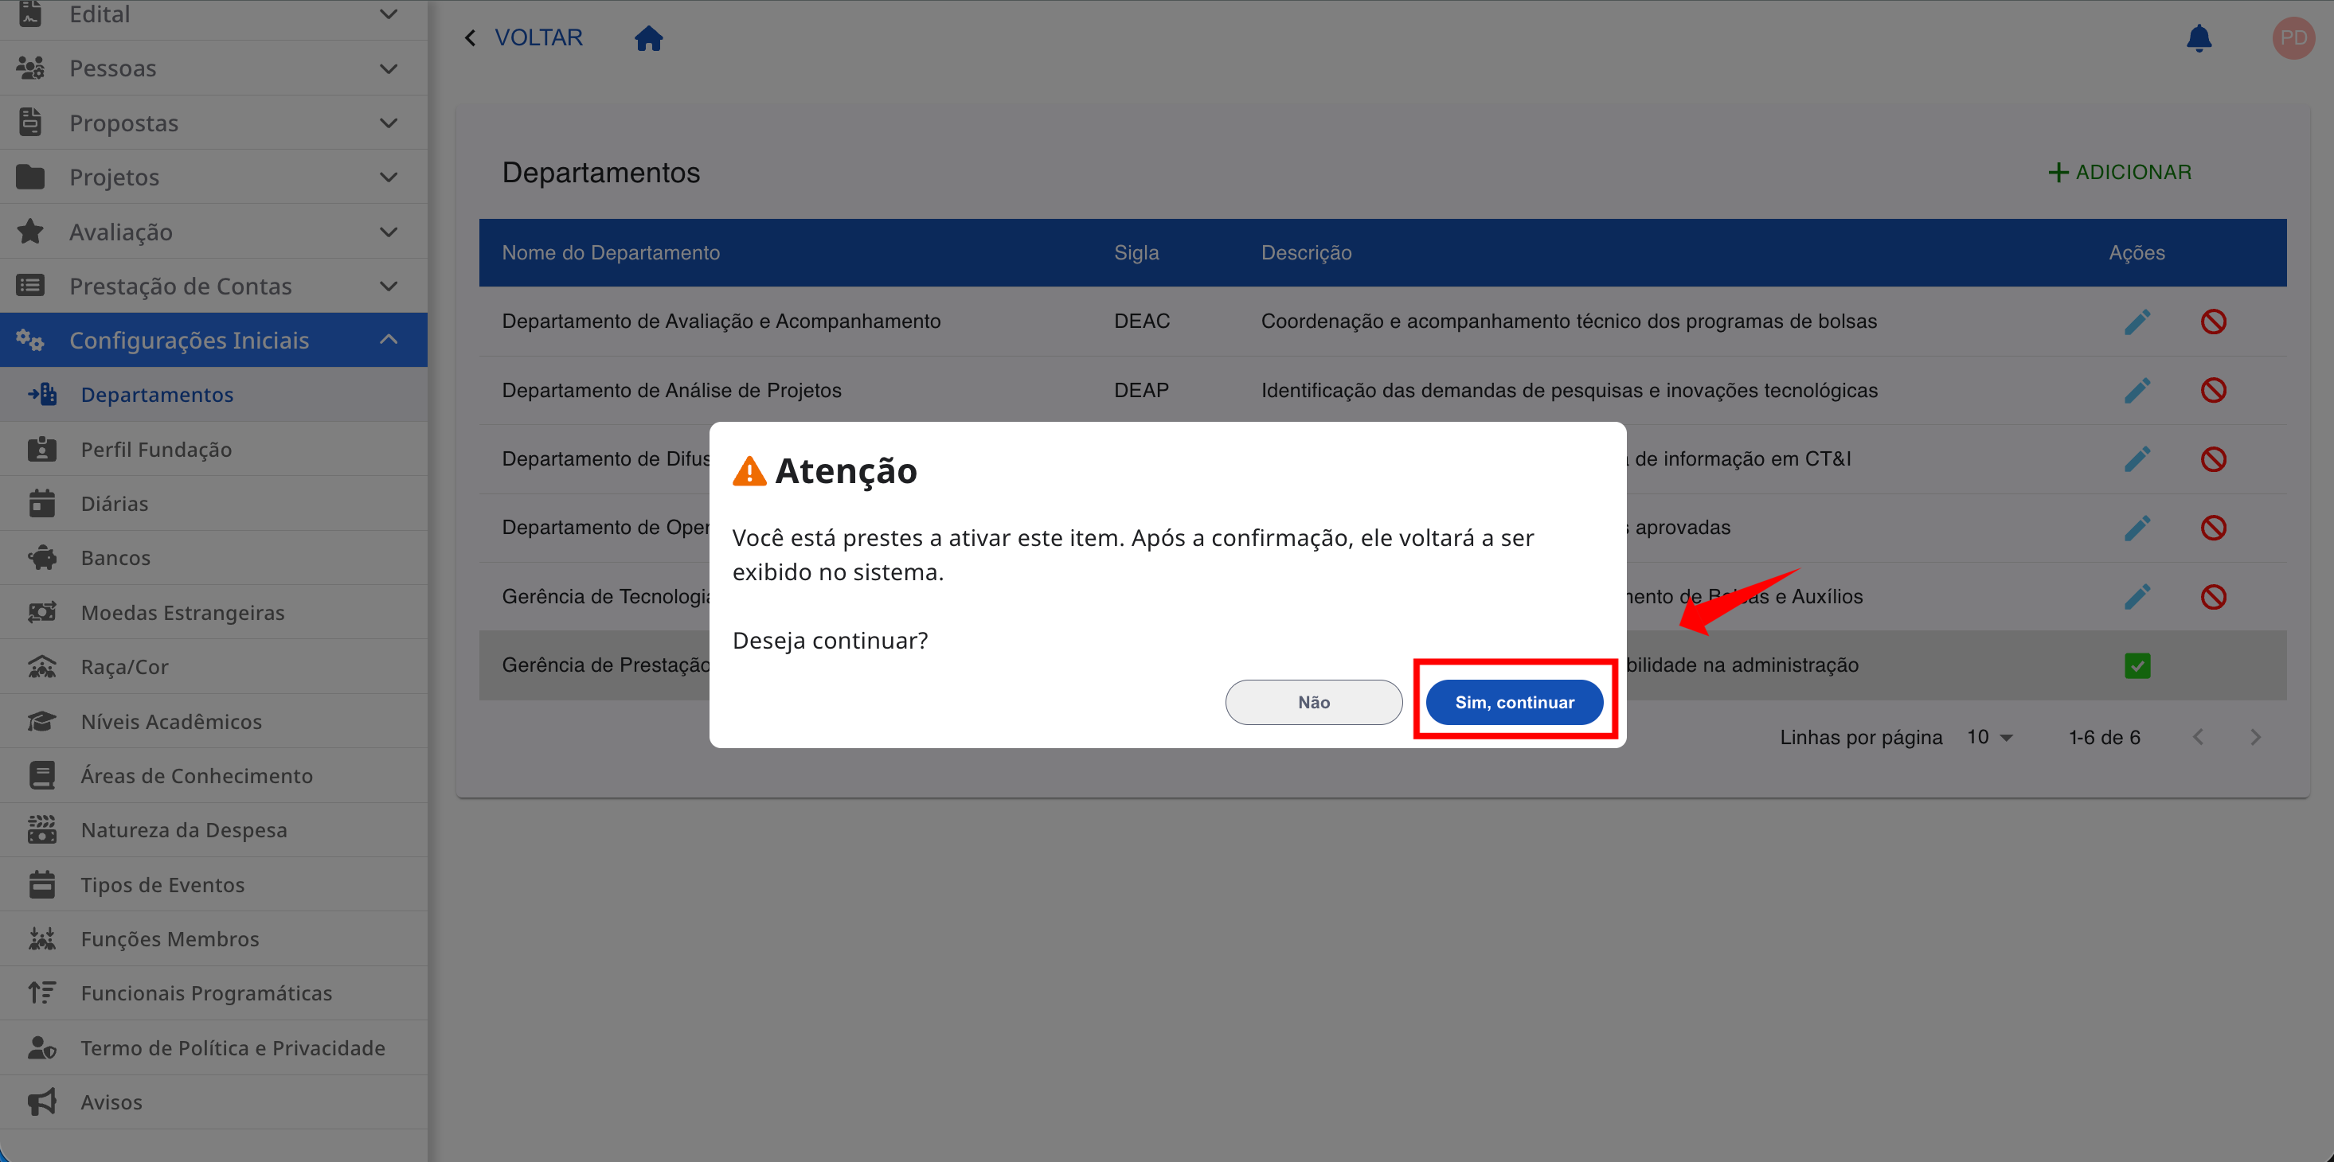The height and width of the screenshot is (1162, 2334).
Task: Click the PD user avatar
Action: pos(2293,38)
